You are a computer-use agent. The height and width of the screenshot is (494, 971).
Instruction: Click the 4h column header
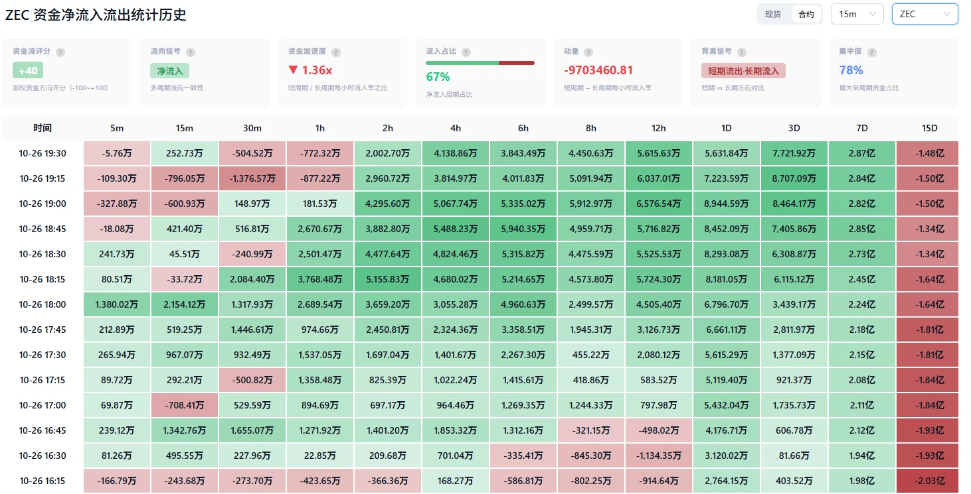[456, 128]
